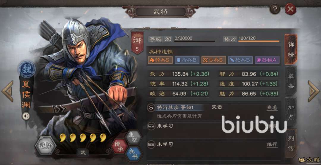This screenshot has width=321, height=165.
Task: Tap the grey 重塑 hexagon icon
Action: coord(134,137)
